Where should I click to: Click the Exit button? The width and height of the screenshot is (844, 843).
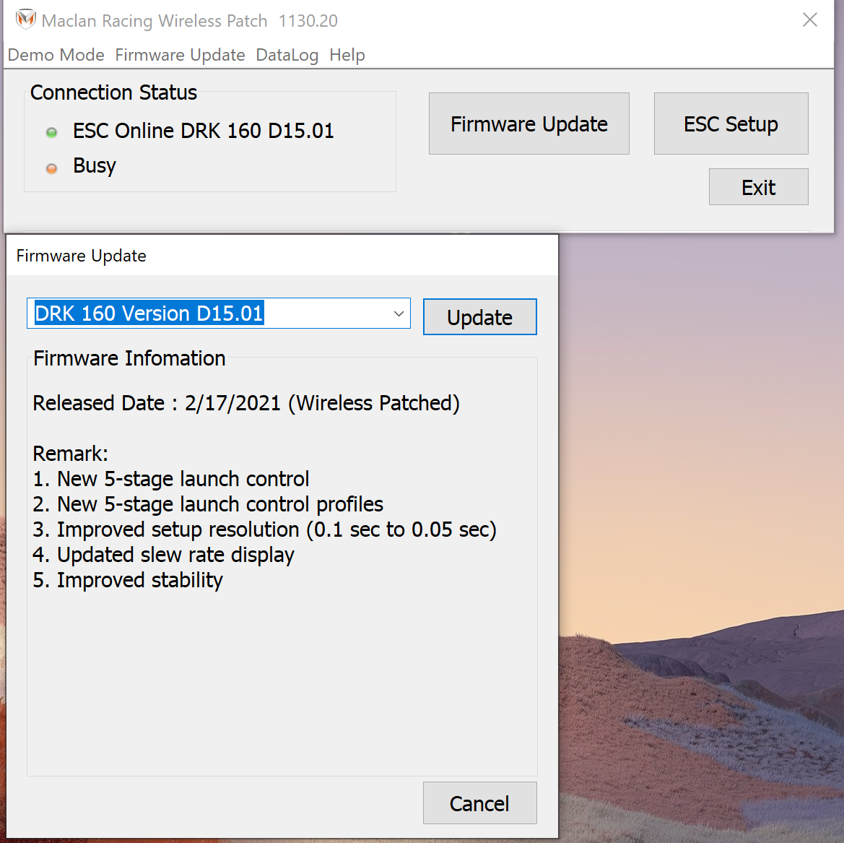[x=758, y=187]
